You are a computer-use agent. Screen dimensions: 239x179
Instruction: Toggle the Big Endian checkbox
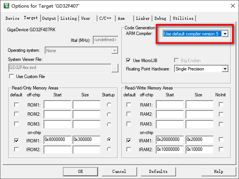click(x=176, y=61)
